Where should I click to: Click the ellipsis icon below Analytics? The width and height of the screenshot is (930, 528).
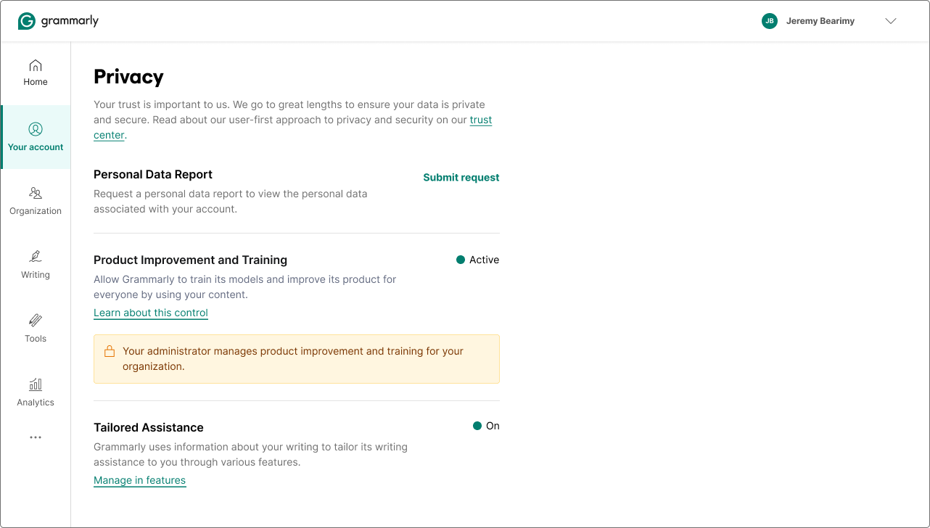pyautogui.click(x=35, y=437)
